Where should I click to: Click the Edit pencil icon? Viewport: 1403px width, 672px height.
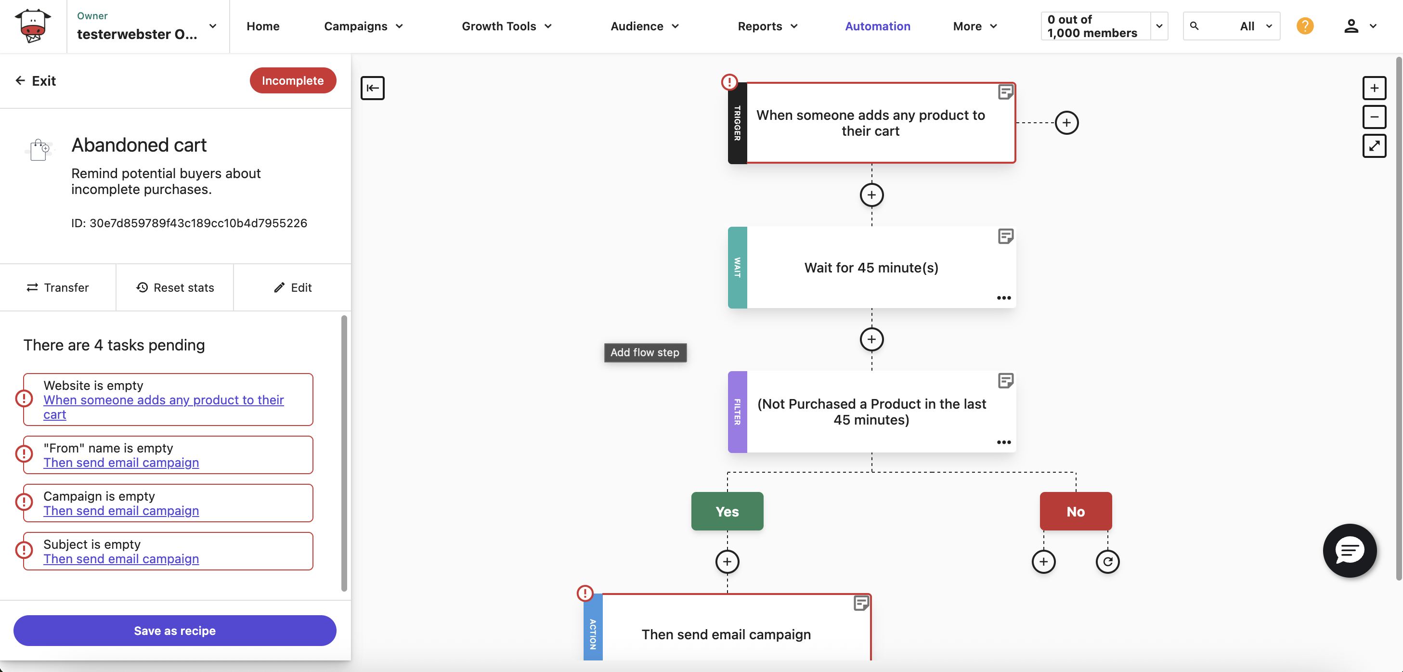pos(279,287)
